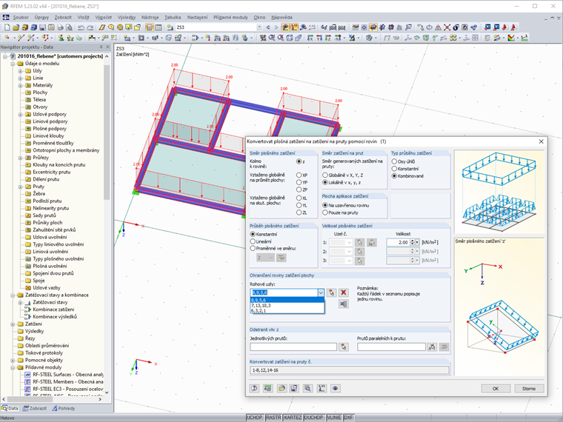This screenshot has height=422, width=563.
Task: Open the ZS3 load case dropdown
Action: [259, 27]
